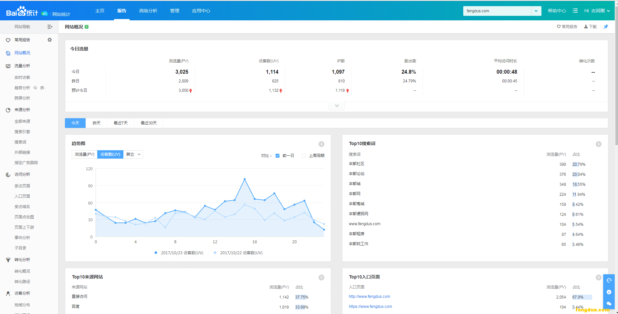
Task: Open trend chart details arrow icon
Action: tap(321, 144)
